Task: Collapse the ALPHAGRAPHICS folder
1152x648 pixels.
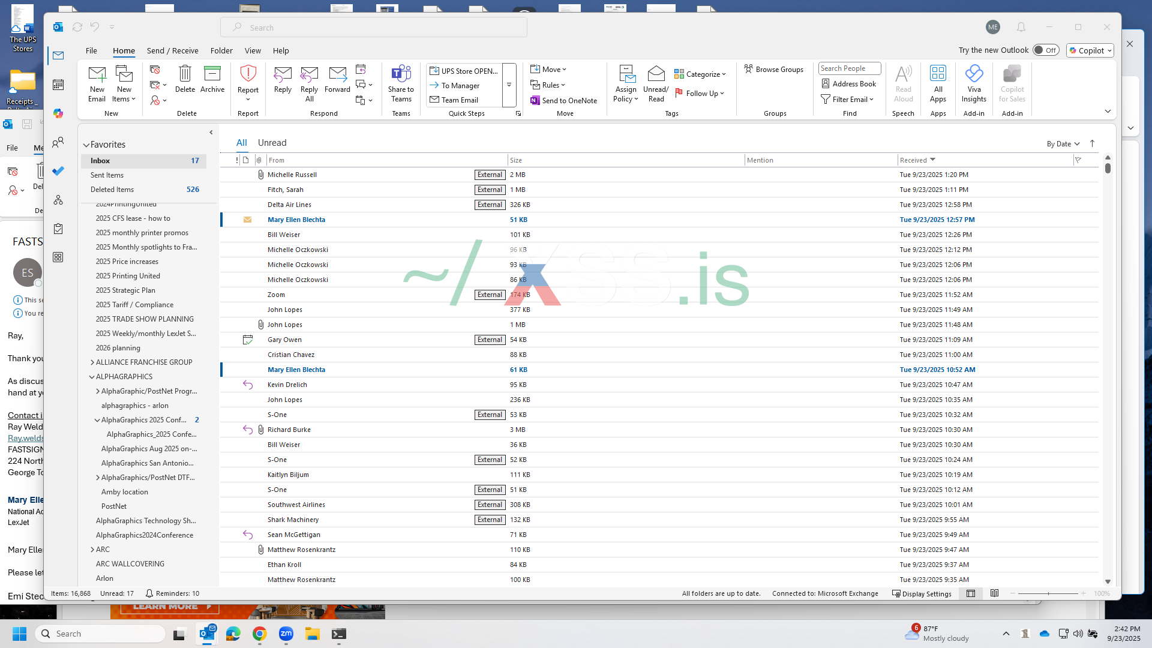Action: click(x=92, y=377)
